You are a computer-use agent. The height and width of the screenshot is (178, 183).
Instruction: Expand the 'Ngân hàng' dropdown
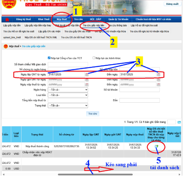click(x=67, y=90)
